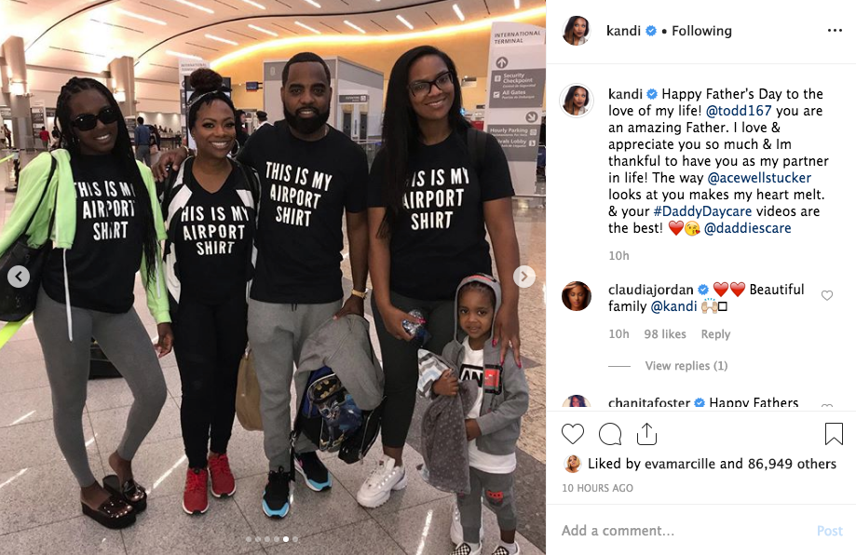Save post with the bookmark icon

[834, 434]
